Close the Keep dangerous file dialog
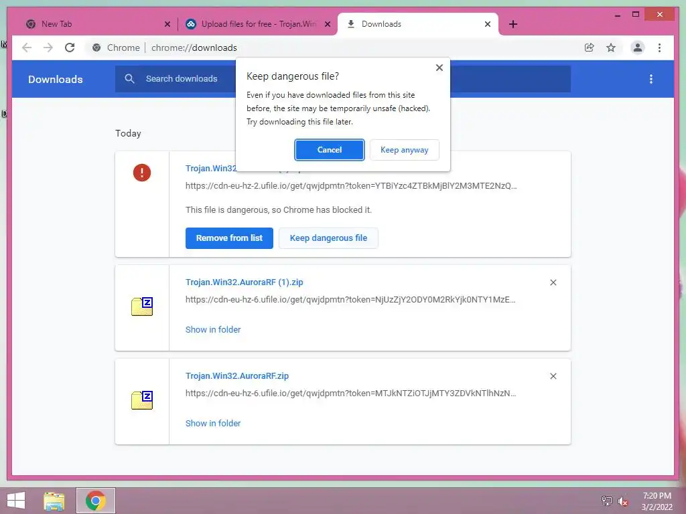 pos(439,68)
